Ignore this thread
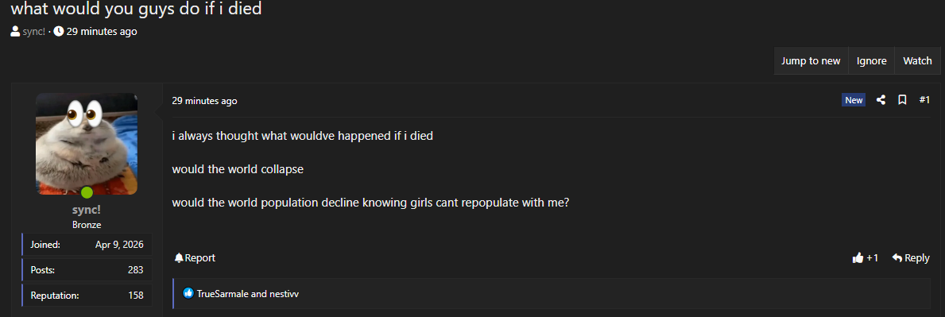 871,61
